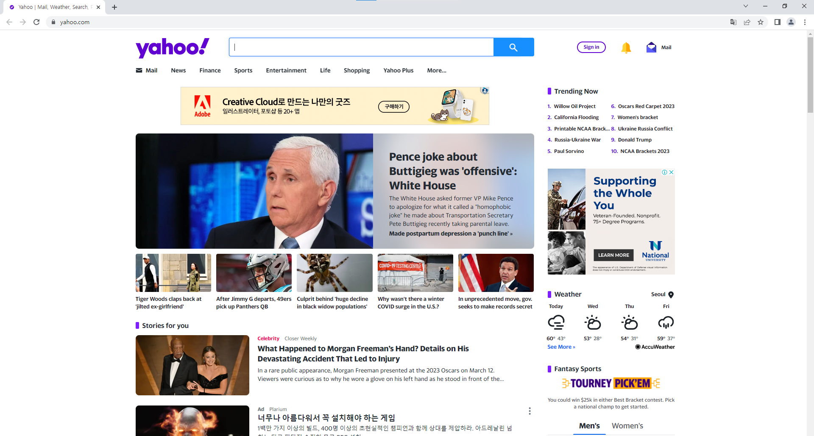Open Morgan Freeman's Hand story headline

click(x=363, y=354)
